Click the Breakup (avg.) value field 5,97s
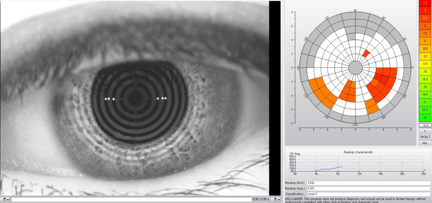The image size is (432, 203). click(368, 189)
